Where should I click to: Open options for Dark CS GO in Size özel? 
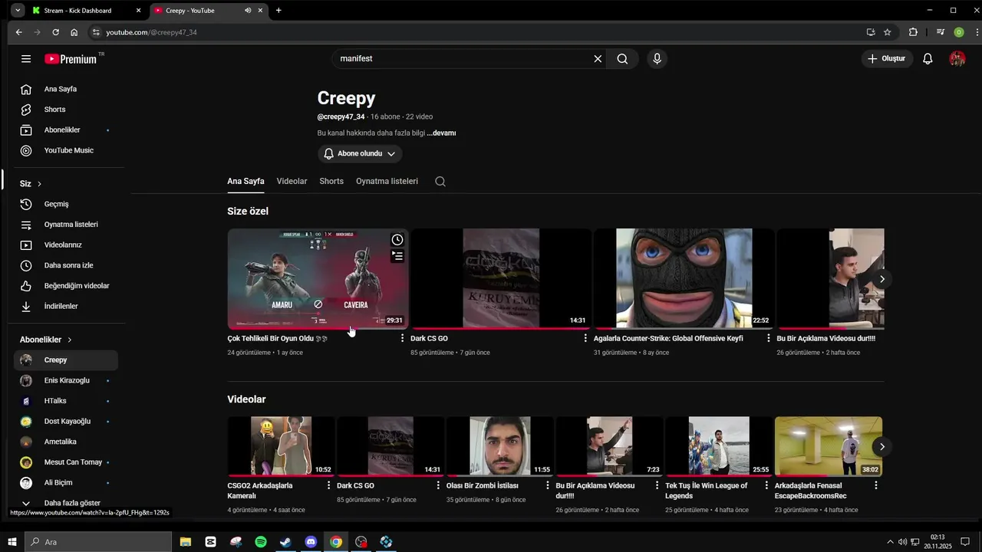click(x=585, y=338)
